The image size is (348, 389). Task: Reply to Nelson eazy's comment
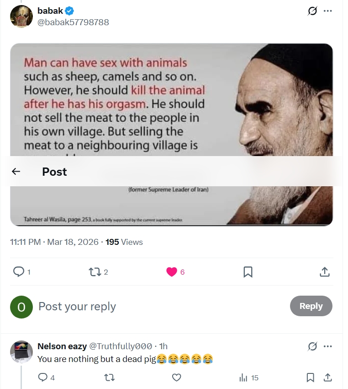point(42,378)
